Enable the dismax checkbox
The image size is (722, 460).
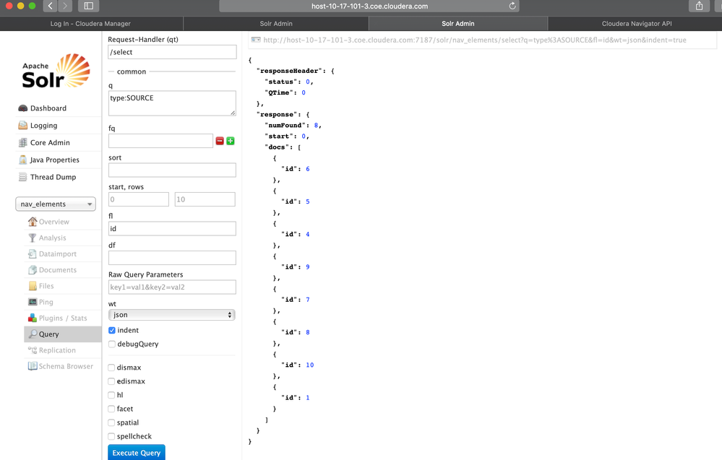(x=111, y=368)
